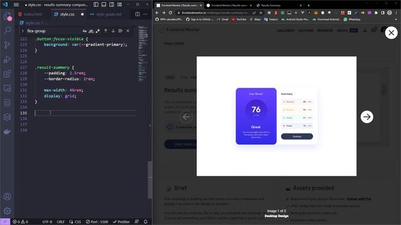Select first Frontend Mentor browser tab
The image size is (401, 225).
tap(179, 5)
